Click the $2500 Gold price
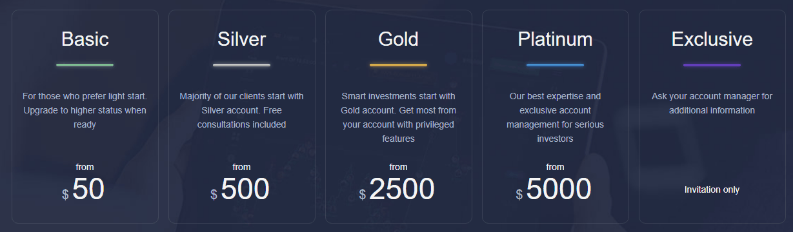The width and height of the screenshot is (793, 232). click(x=397, y=189)
